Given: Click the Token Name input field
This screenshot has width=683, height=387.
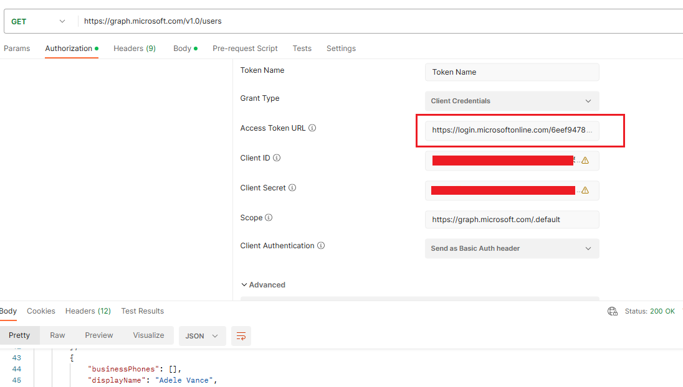Looking at the screenshot, I should click(512, 72).
